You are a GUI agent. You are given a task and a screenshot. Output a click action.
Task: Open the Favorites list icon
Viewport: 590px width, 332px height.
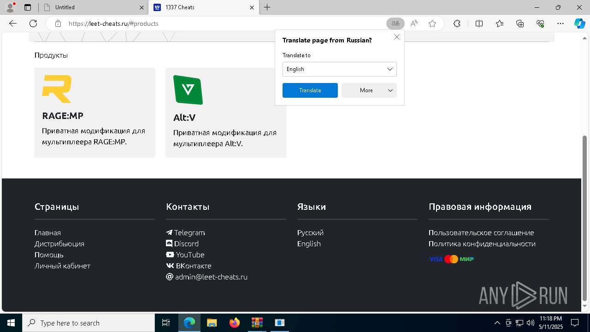click(x=500, y=24)
